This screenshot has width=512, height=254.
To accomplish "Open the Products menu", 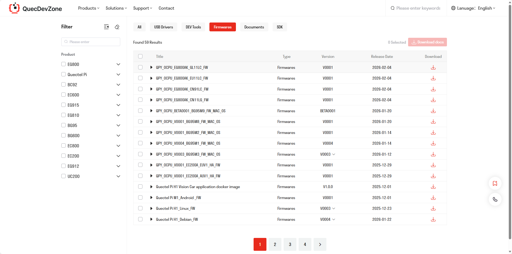I will pyautogui.click(x=89, y=8).
